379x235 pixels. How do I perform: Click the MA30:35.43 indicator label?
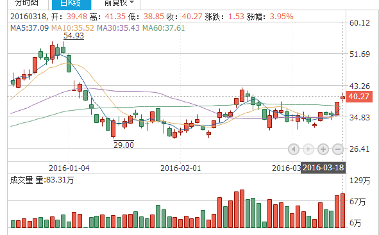point(118,28)
